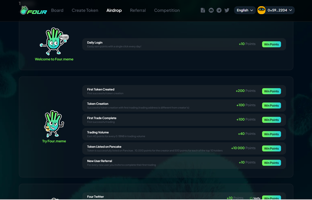This screenshot has width=312, height=200.
Task: Click the Four Twitter task title
Action: (95, 197)
